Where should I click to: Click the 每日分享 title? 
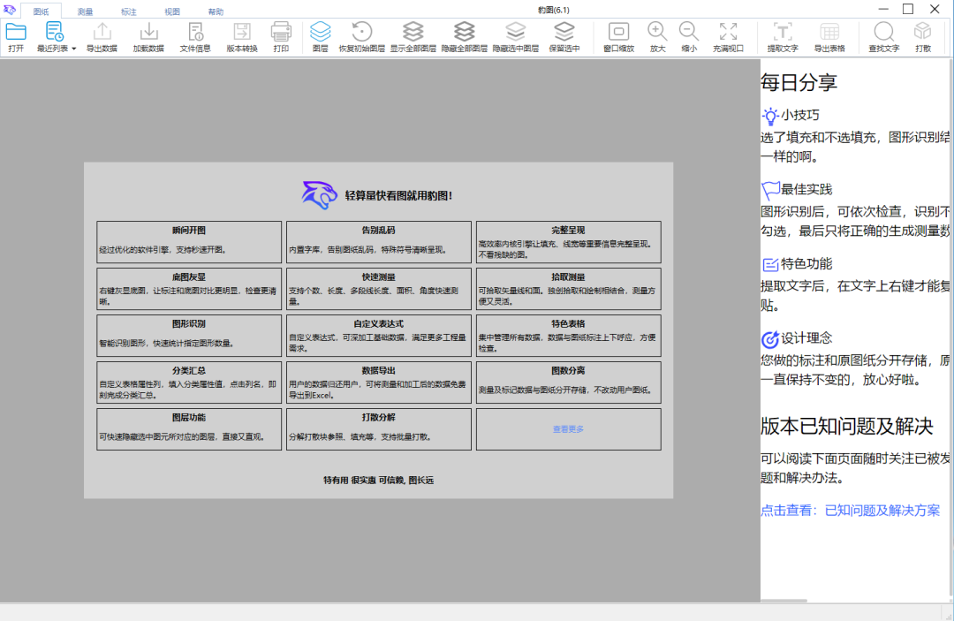coord(799,83)
